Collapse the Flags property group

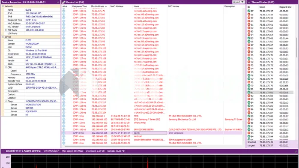[x=6, y=101]
